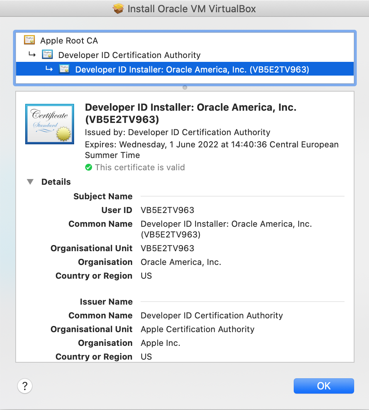Click the Issuer Name section heading

[x=106, y=302]
